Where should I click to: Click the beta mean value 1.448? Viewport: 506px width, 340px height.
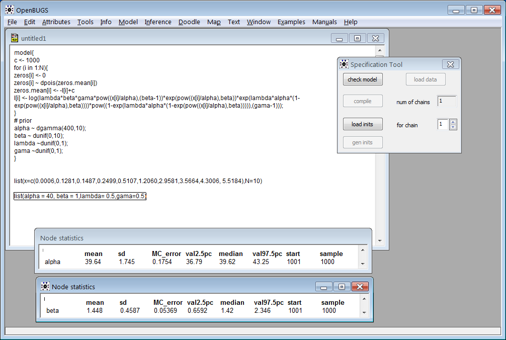pos(95,311)
